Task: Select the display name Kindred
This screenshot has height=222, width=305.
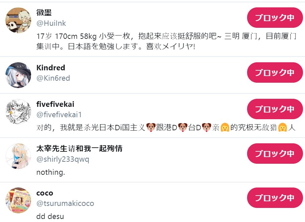Action: [51, 68]
